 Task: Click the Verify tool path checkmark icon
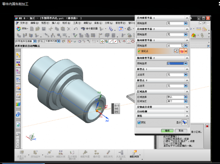[x=75, y=35]
